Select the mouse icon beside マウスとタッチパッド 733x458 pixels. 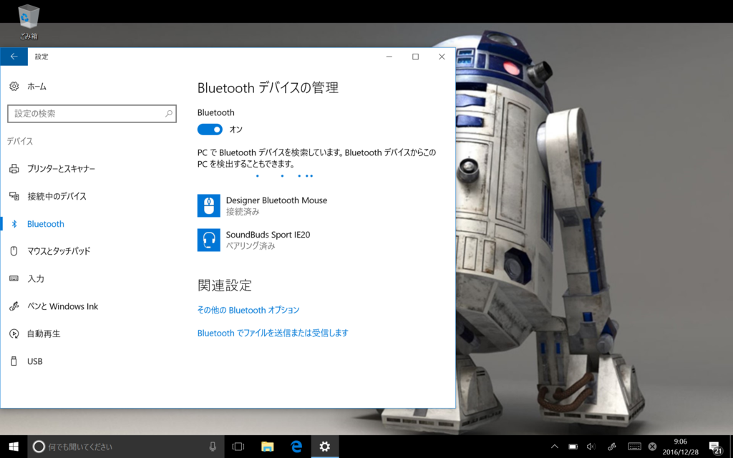click(14, 251)
